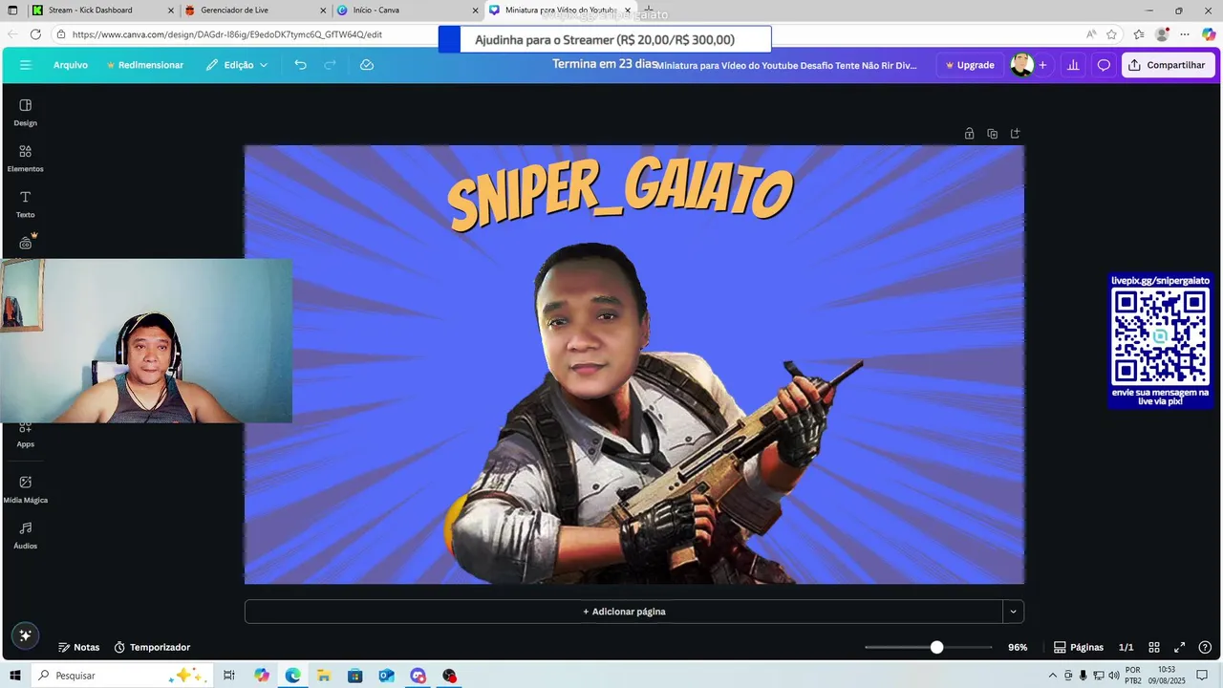Click the user profile avatar
Viewport: 1223px width, 688px height.
pyautogui.click(x=1021, y=65)
